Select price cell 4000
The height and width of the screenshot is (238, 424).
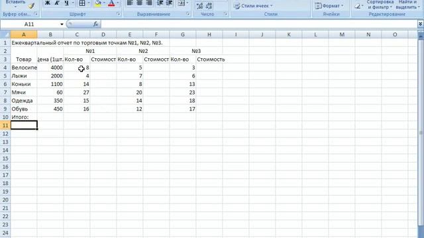pos(50,67)
